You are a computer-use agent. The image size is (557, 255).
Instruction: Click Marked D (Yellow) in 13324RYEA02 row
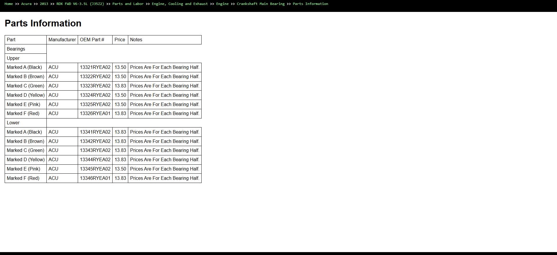tap(26, 95)
